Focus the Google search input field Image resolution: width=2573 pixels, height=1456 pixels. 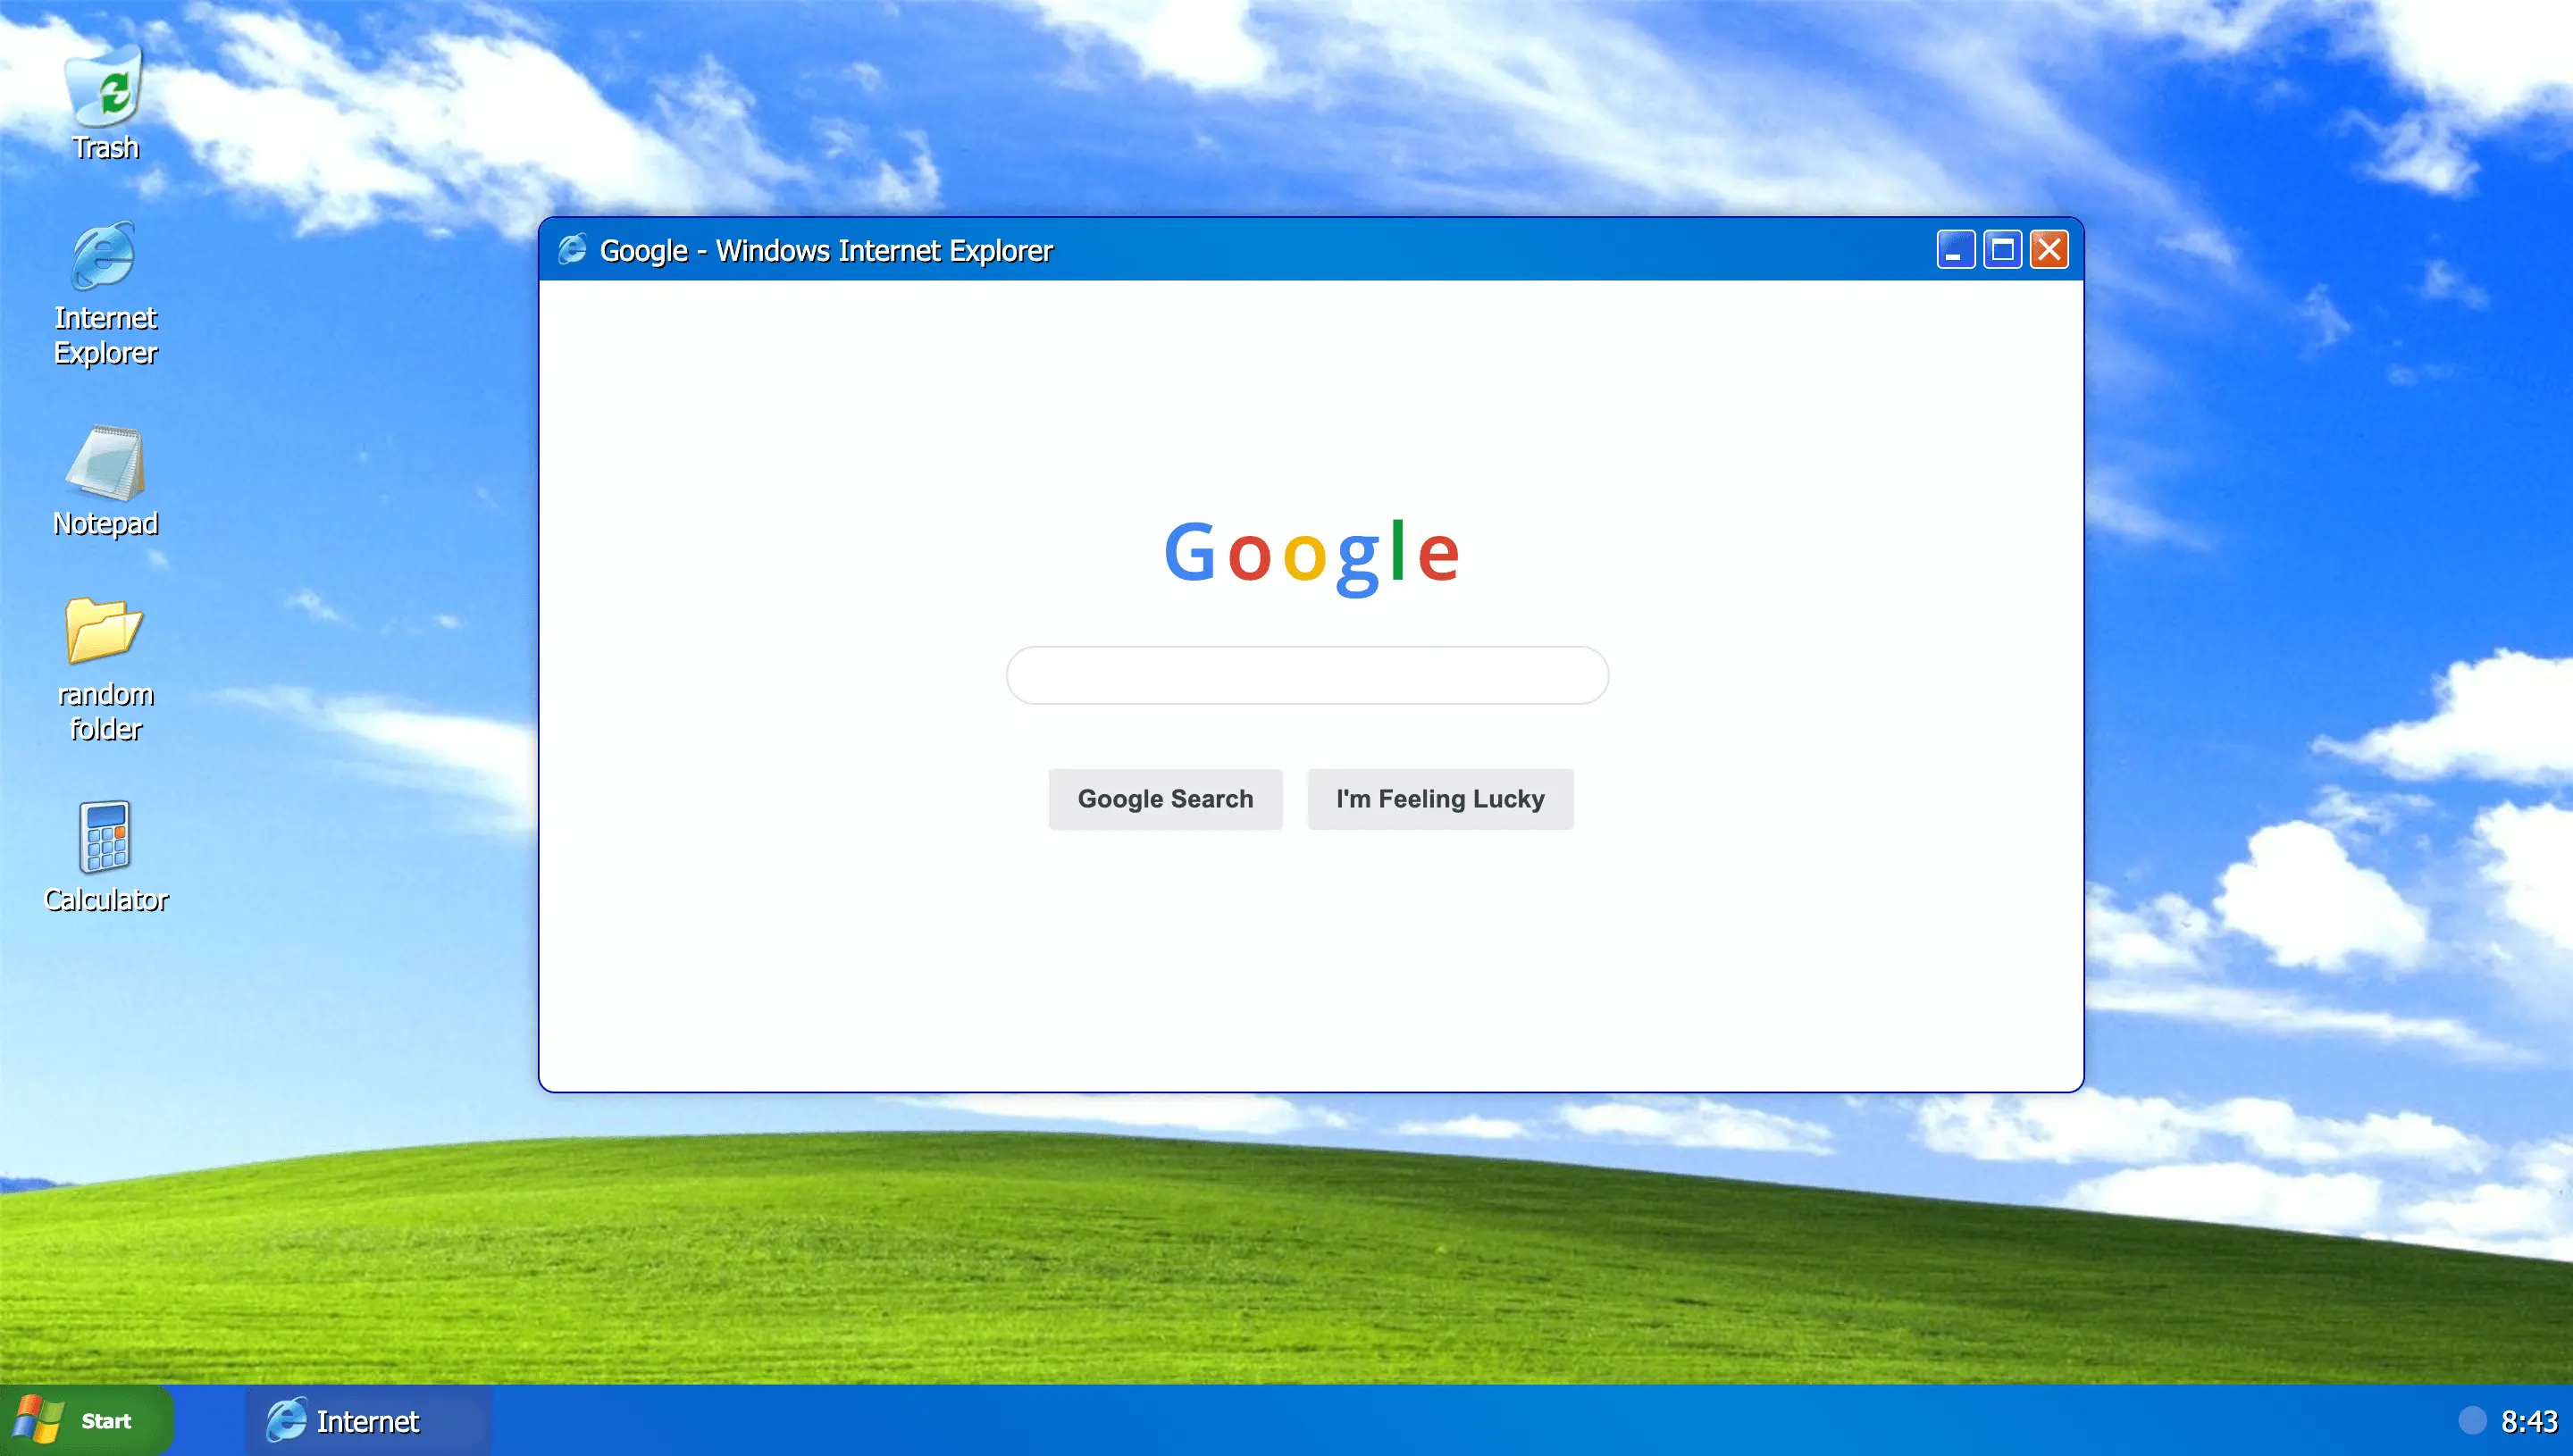point(1307,675)
